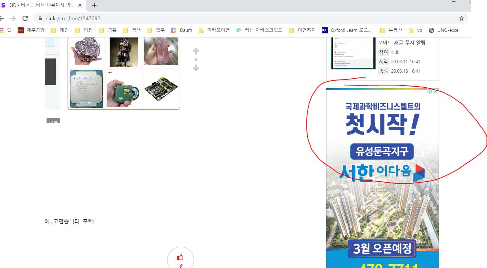Open the Apps grid in bookmarks bar
Screen dimensions: 487x268
(2, 30)
